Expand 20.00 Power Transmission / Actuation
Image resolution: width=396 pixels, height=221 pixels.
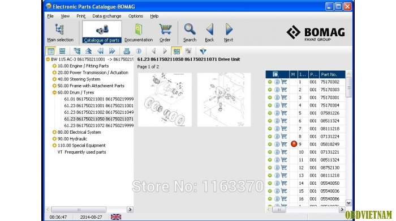tap(54, 73)
